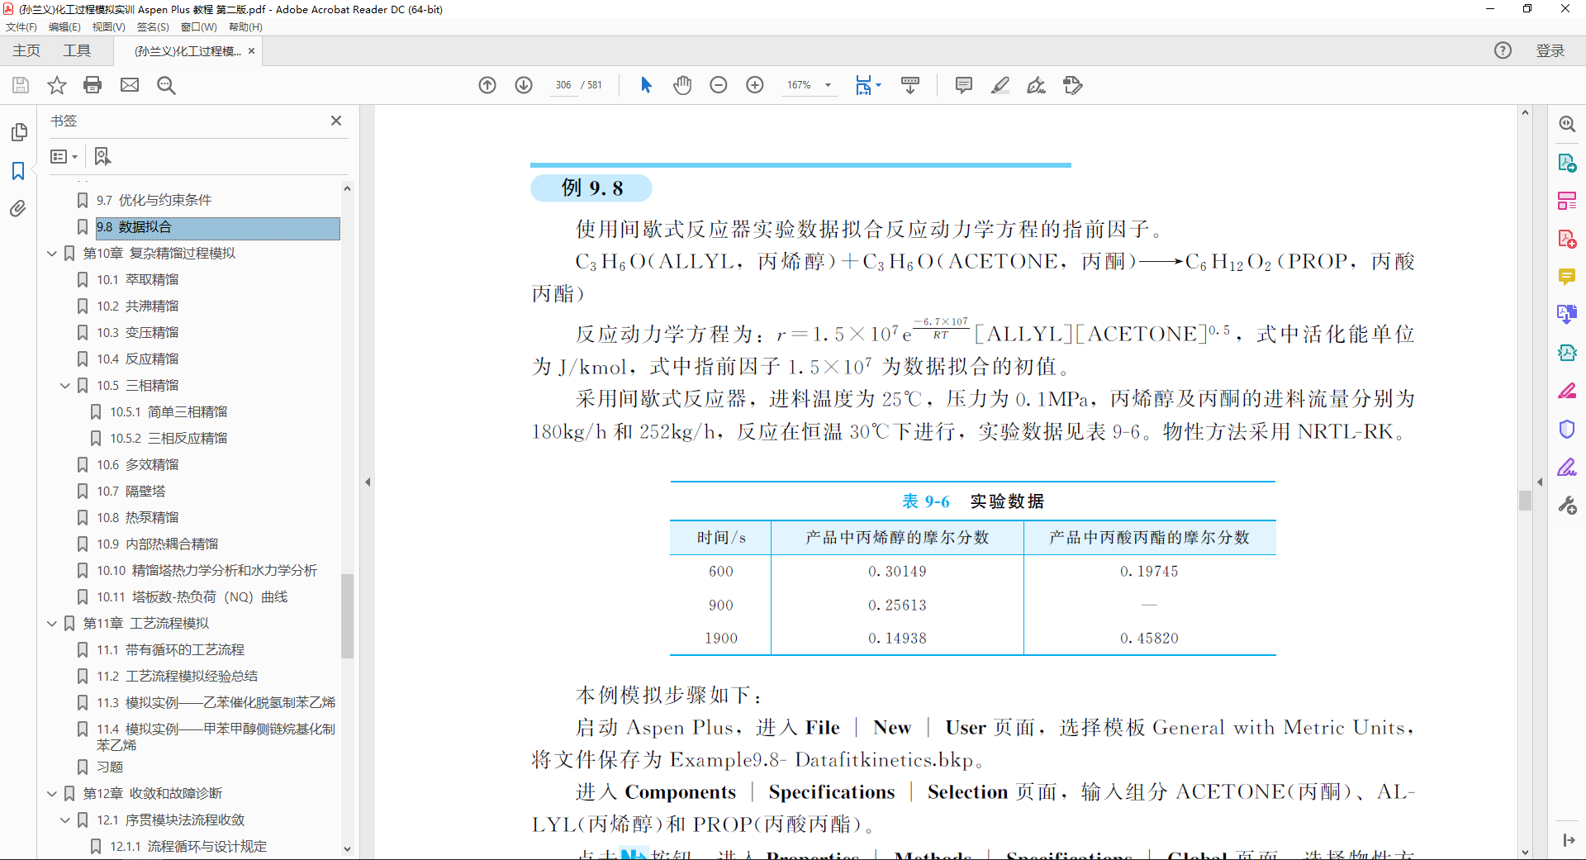Collapse the 10.5 三相精馏 bookmark
Screen dimensions: 1586x860
pyautogui.click(x=65, y=386)
